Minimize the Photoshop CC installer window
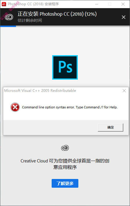The image size is (130, 206). tap(97, 4)
